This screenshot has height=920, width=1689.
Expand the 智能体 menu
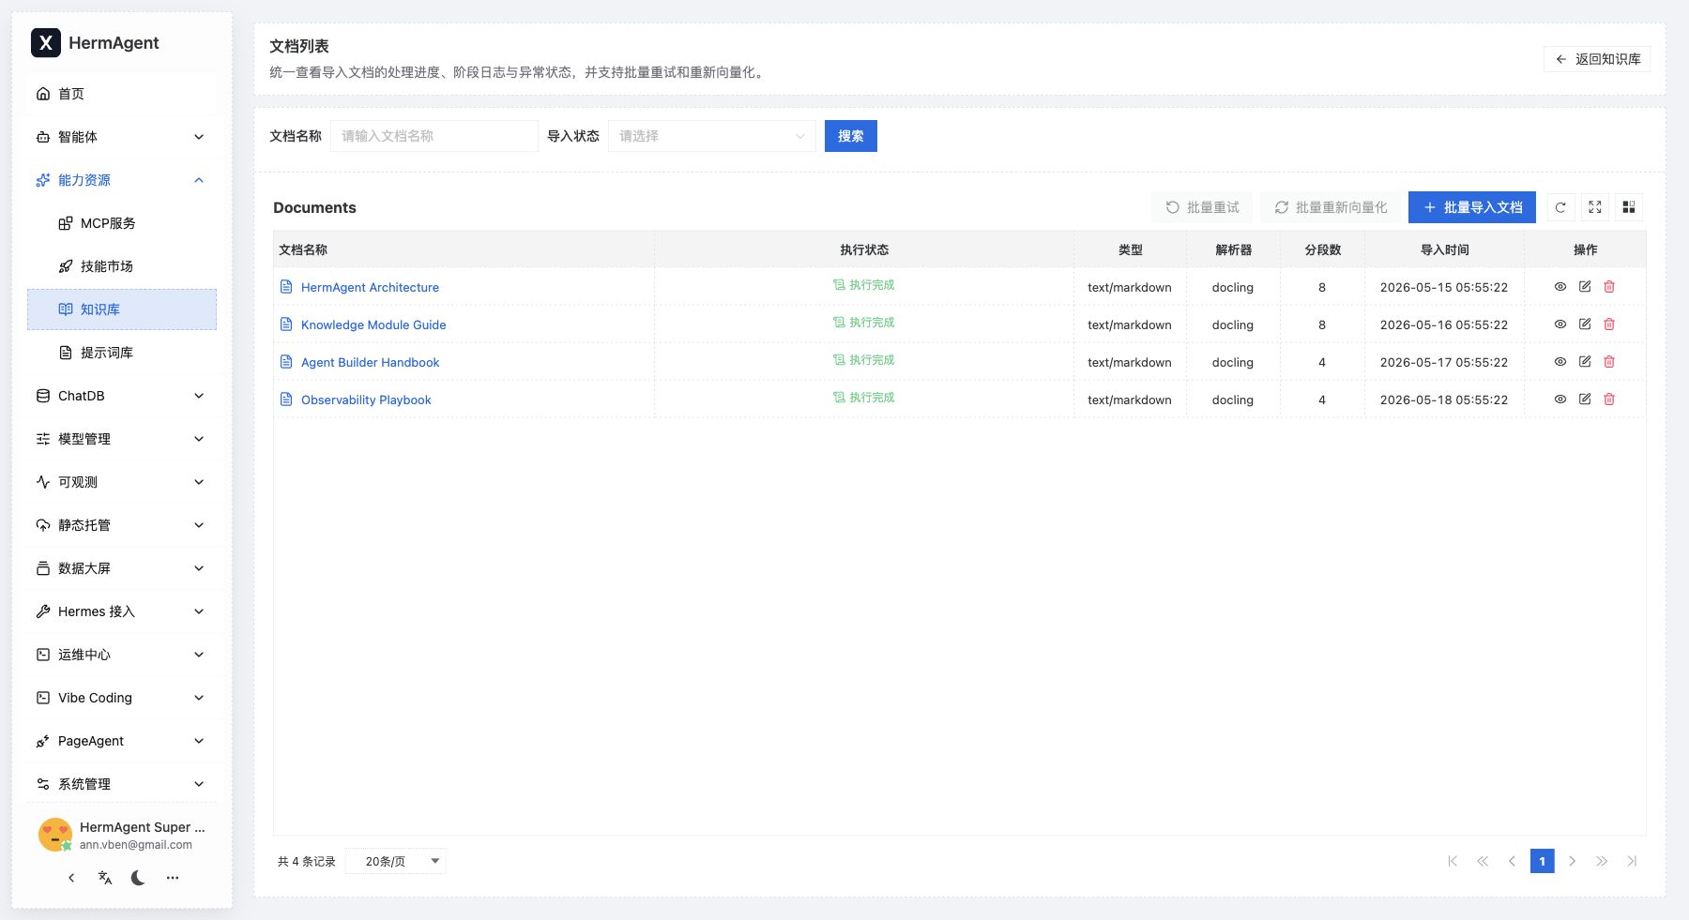coord(122,137)
